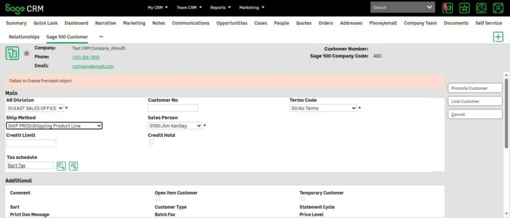This screenshot has width=510, height=218.
Task: Open the AR Division dropdown
Action: point(35,108)
